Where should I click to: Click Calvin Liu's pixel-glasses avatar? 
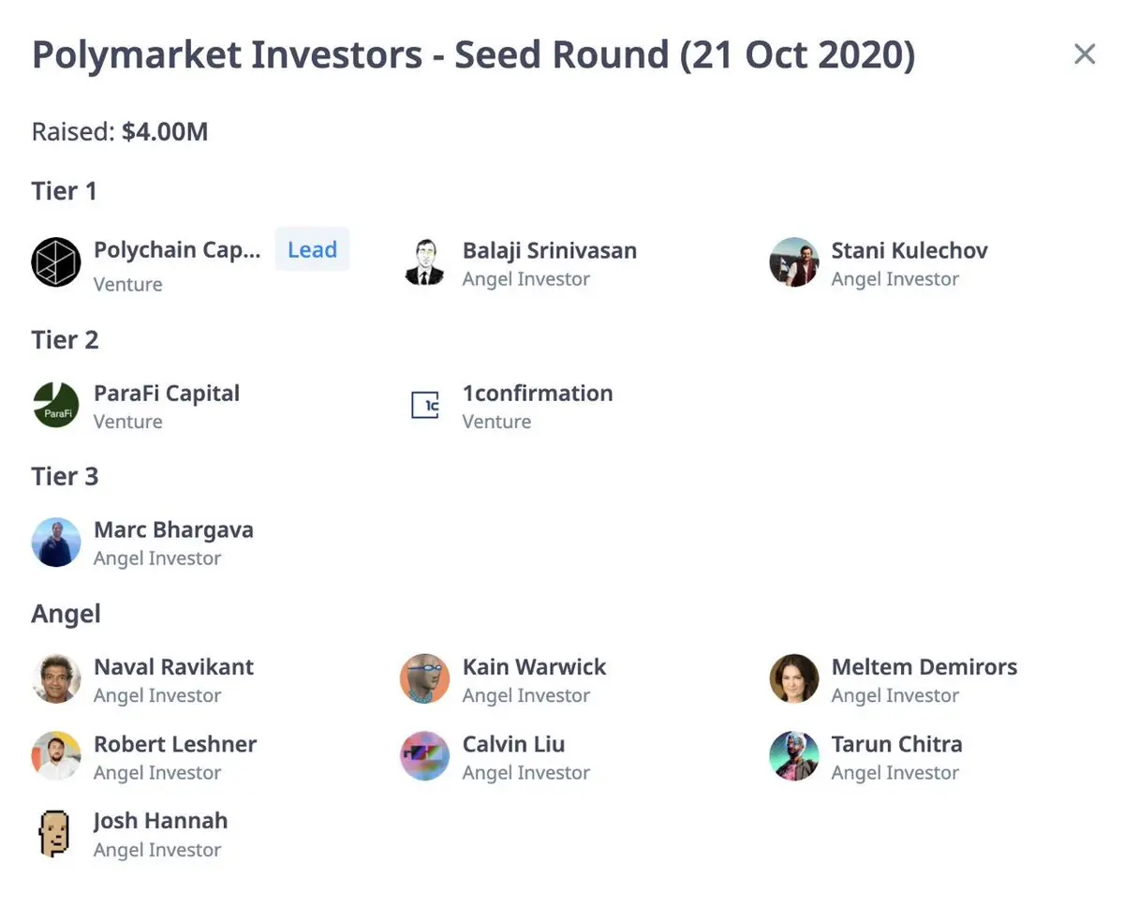pyautogui.click(x=424, y=756)
